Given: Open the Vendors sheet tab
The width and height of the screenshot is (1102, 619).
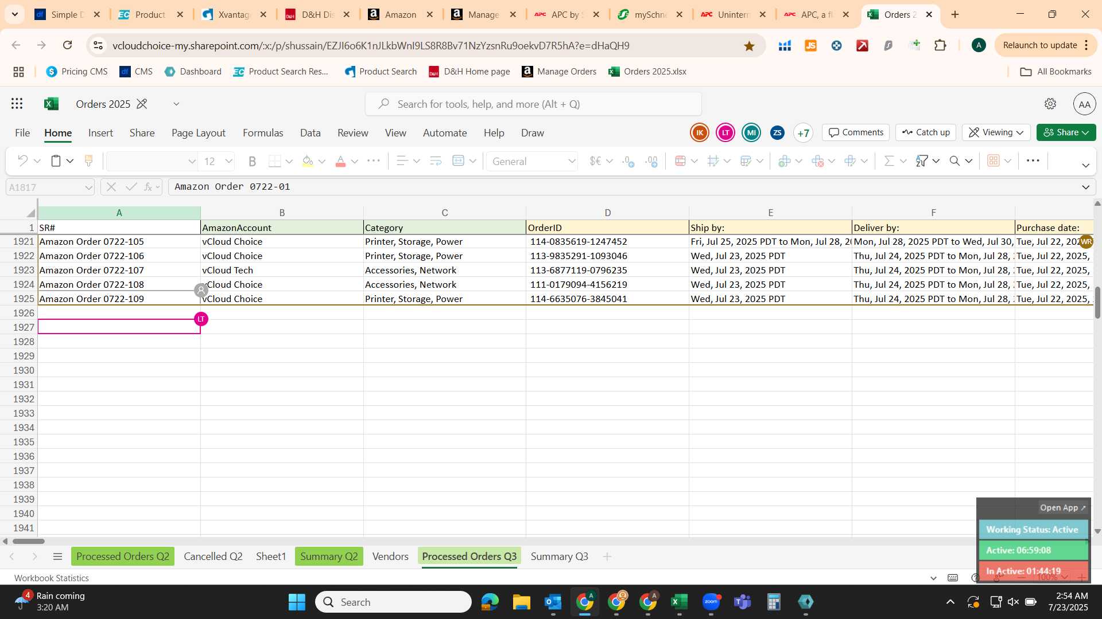Looking at the screenshot, I should (x=390, y=557).
